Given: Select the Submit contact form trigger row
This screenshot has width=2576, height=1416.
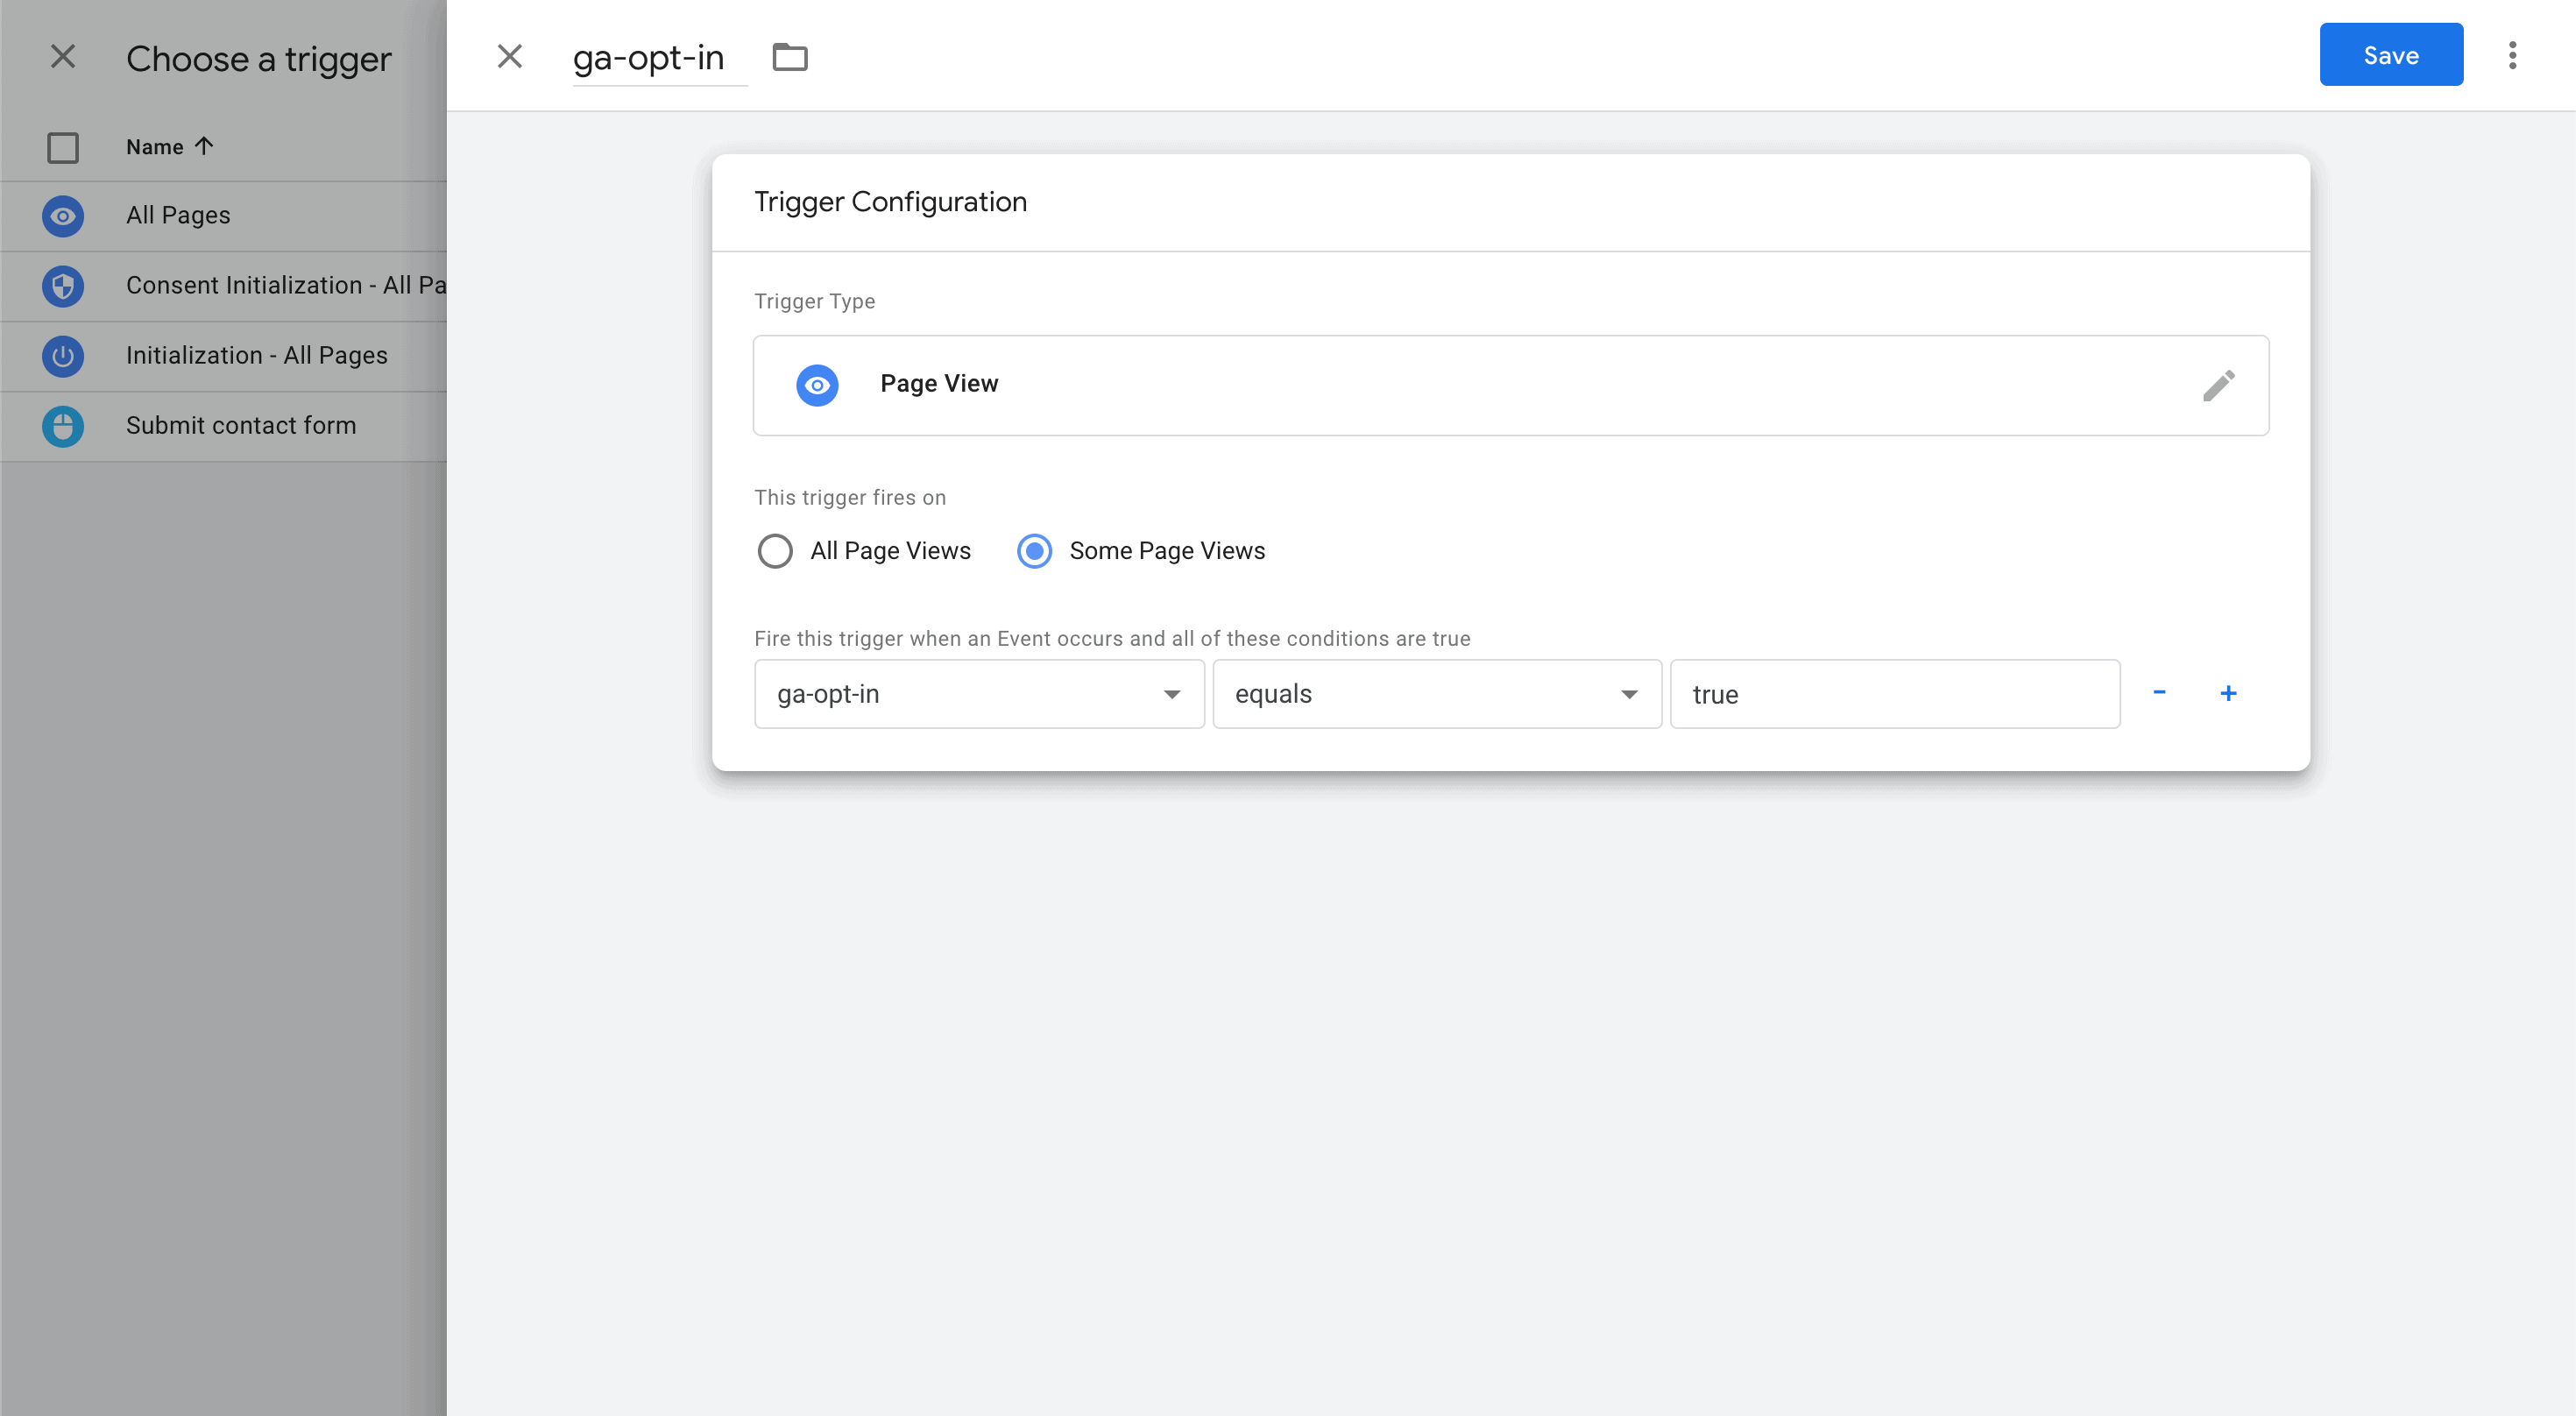Looking at the screenshot, I should pyautogui.click(x=240, y=426).
